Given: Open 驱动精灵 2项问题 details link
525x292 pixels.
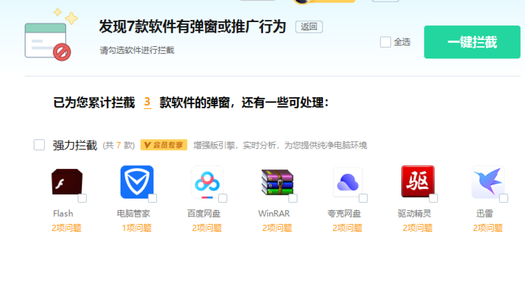Looking at the screenshot, I should pyautogui.click(x=417, y=228).
